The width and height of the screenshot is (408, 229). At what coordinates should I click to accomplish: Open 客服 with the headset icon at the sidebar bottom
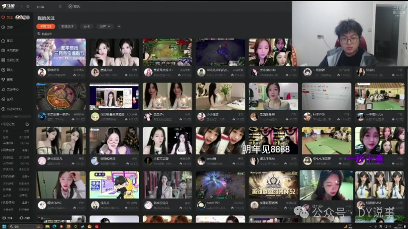pyautogui.click(x=25, y=218)
